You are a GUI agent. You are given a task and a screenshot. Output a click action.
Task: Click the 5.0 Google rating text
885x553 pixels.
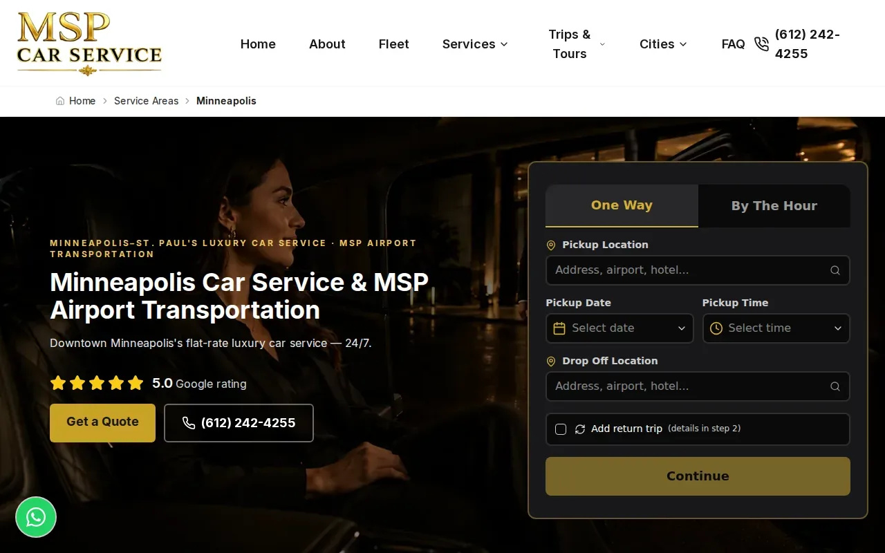click(199, 384)
